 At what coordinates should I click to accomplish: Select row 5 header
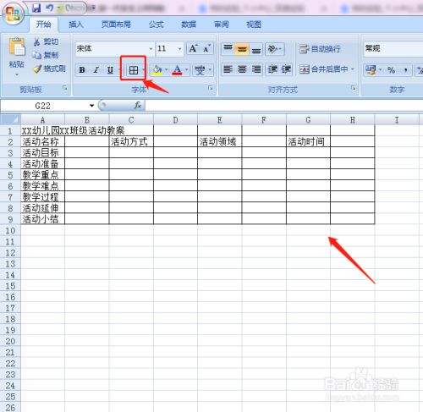pyautogui.click(x=10, y=175)
